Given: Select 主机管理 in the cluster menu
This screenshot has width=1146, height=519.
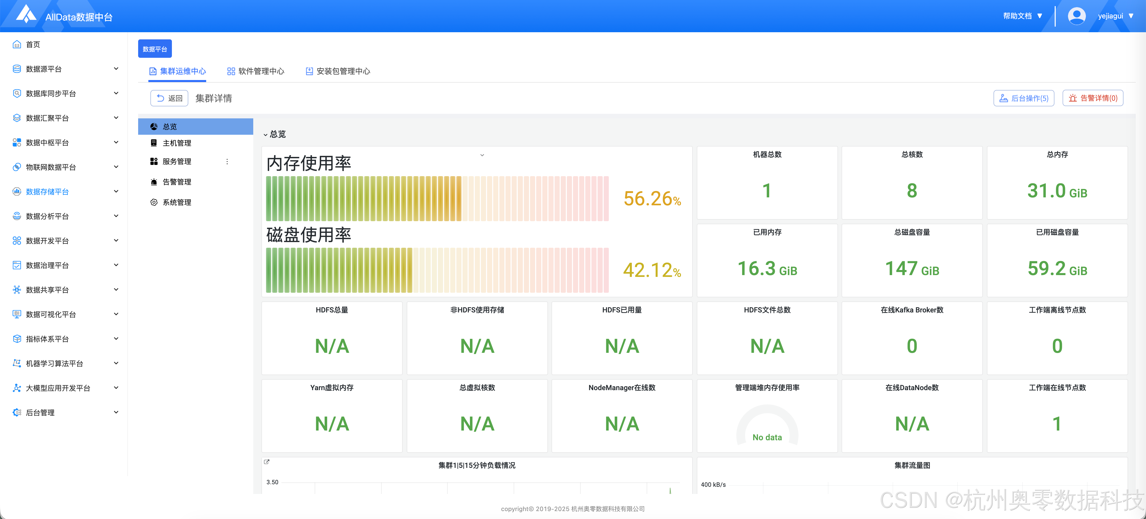Looking at the screenshot, I should (x=177, y=143).
